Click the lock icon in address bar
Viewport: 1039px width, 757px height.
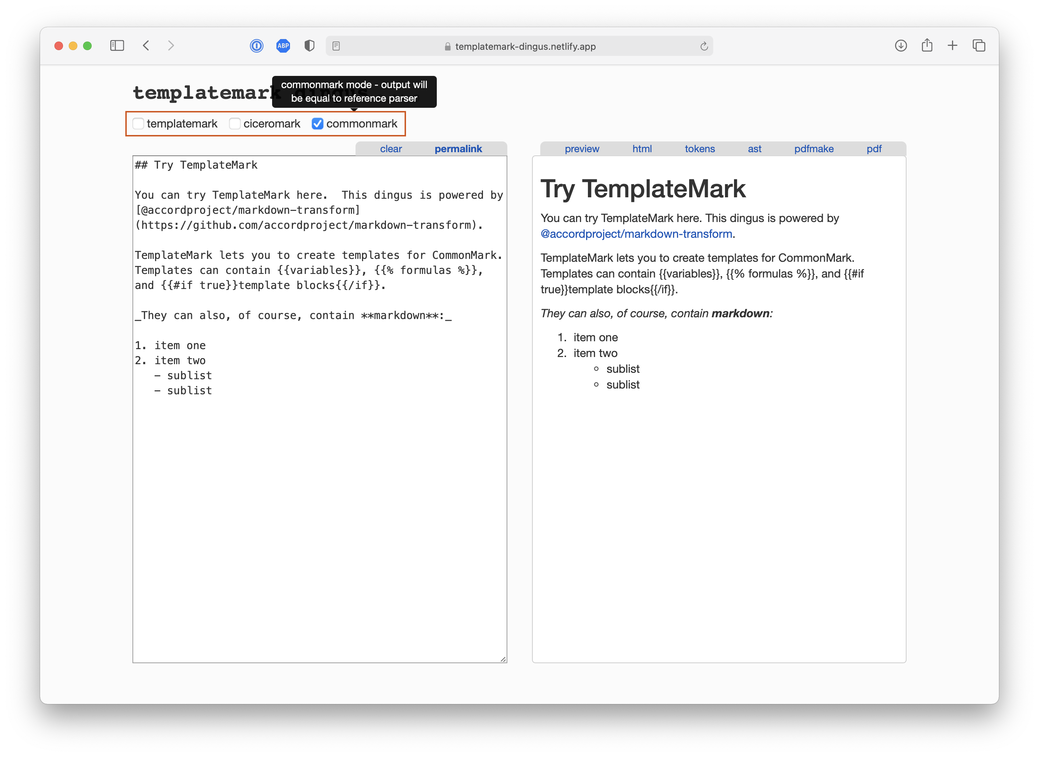click(448, 47)
